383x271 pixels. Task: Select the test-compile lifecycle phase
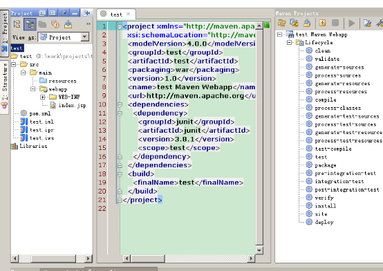click(328, 149)
